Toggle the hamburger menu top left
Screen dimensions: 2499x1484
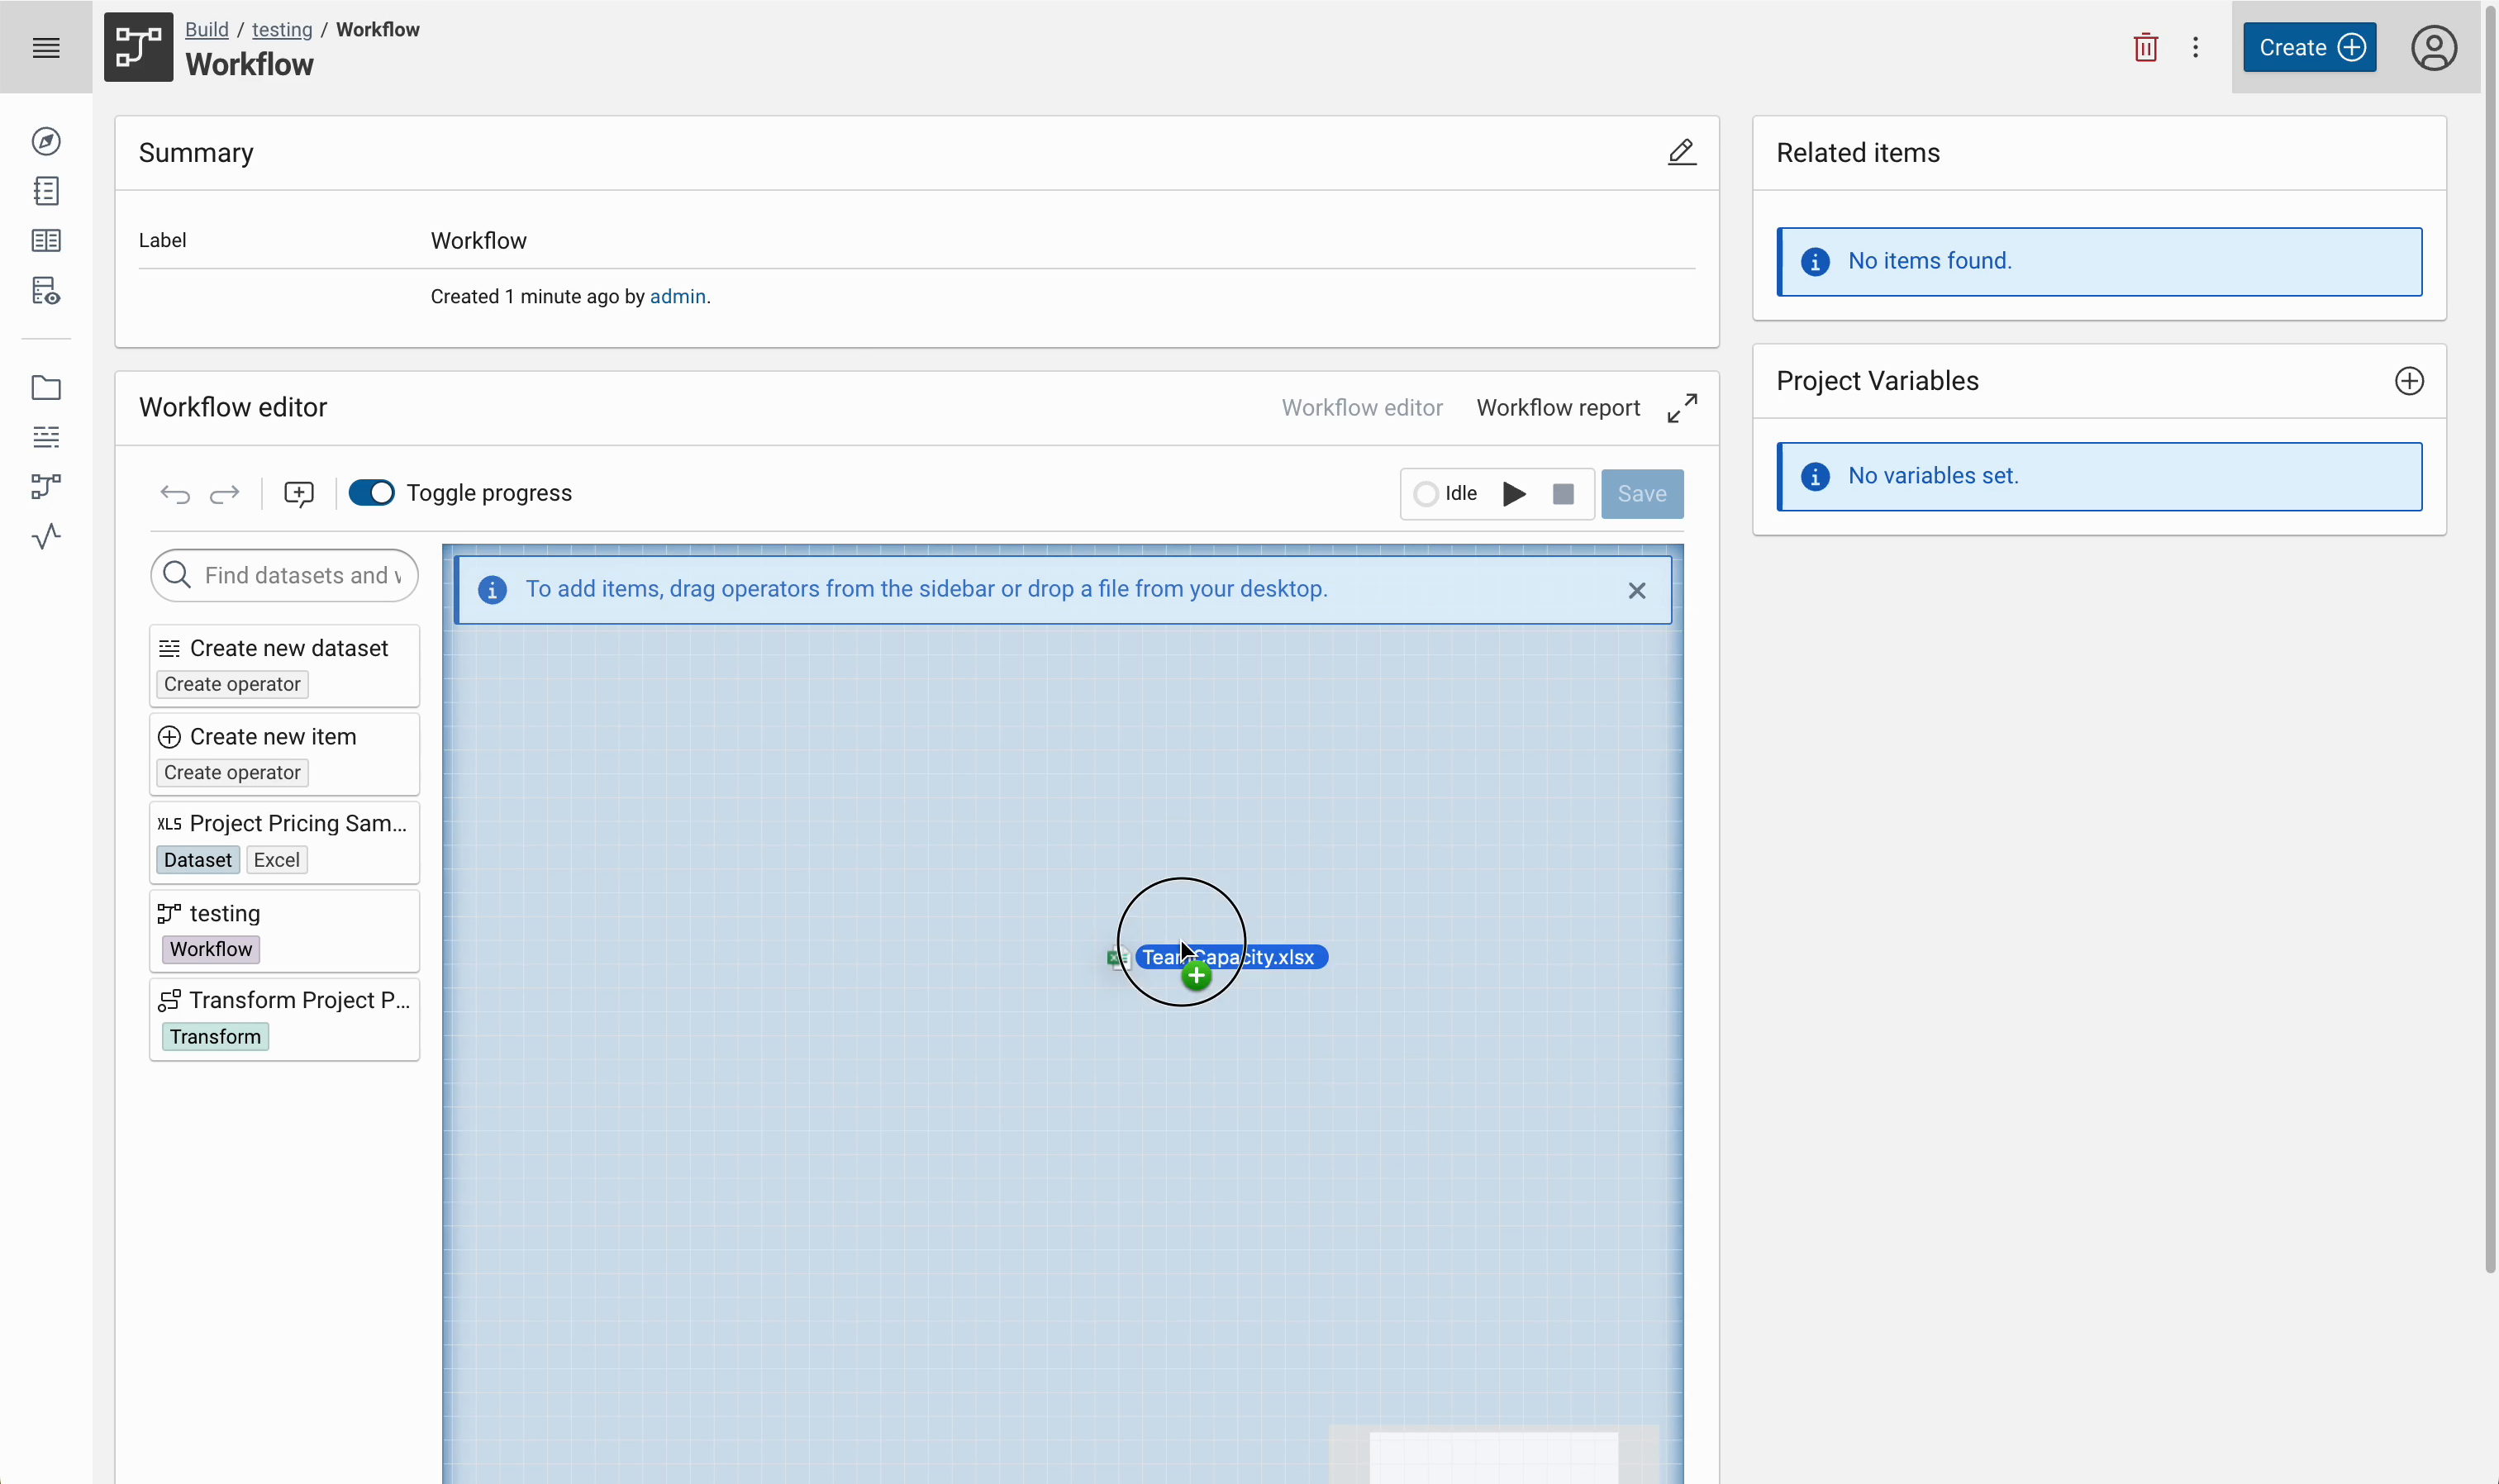[46, 47]
